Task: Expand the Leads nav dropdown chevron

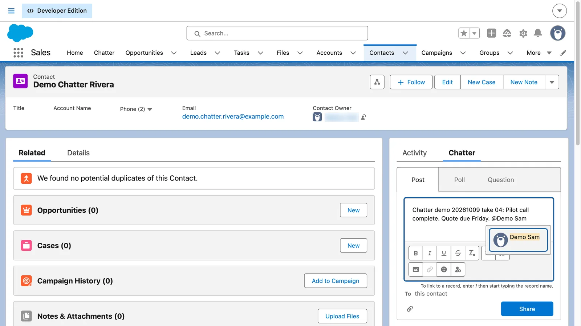Action: click(218, 53)
